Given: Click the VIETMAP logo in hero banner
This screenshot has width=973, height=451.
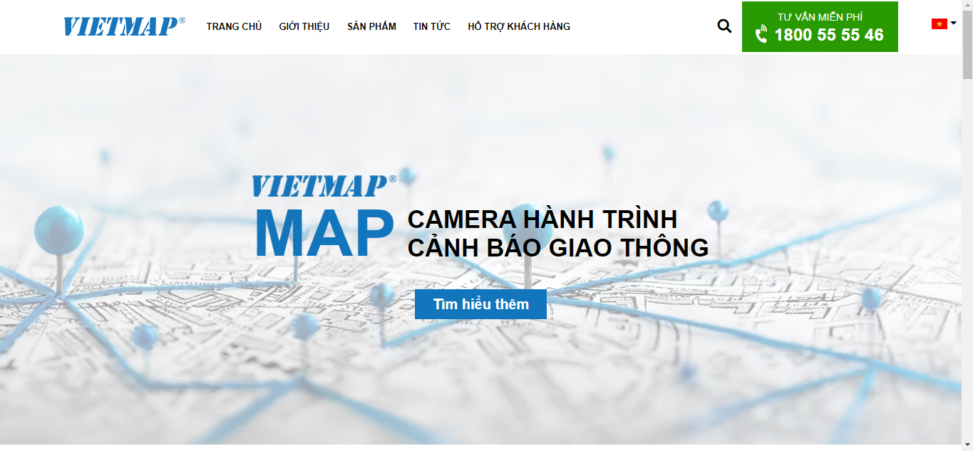Looking at the screenshot, I should coord(324,186).
